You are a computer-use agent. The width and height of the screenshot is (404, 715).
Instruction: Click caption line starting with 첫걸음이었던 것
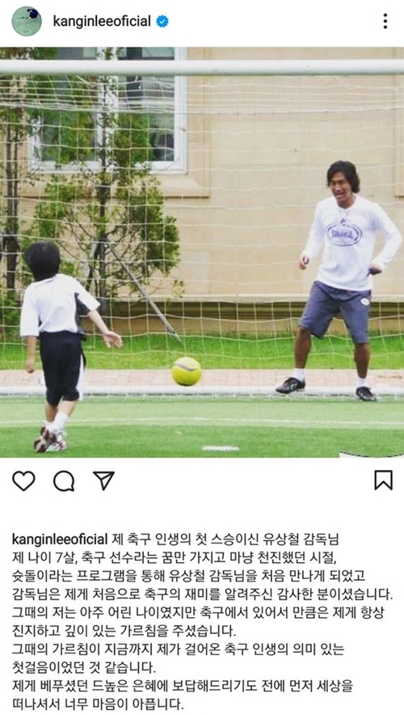[84, 668]
